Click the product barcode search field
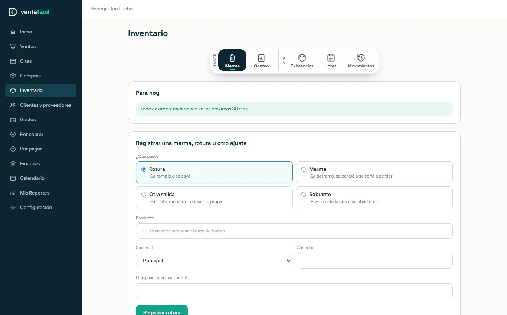This screenshot has width=507, height=315. click(294, 231)
